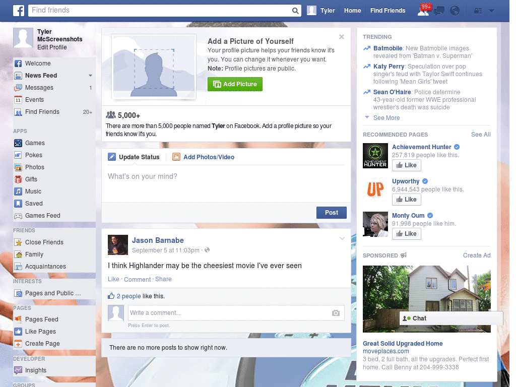Click Comment under Jason's post
Image resolution: width=516 pixels, height=387 pixels.
(137, 279)
